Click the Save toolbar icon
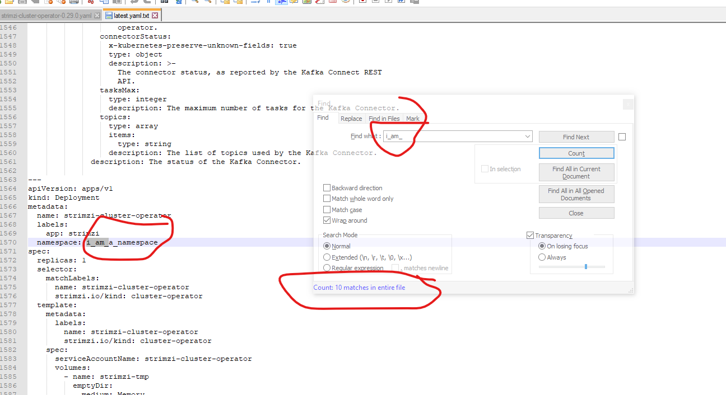Viewport: 726px width, 395px height. tap(22, 2)
